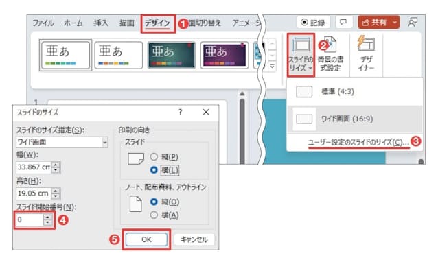The height and width of the screenshot is (260, 438).
Task: Expand the theme gallery with the More arrow
Action: click(x=272, y=66)
